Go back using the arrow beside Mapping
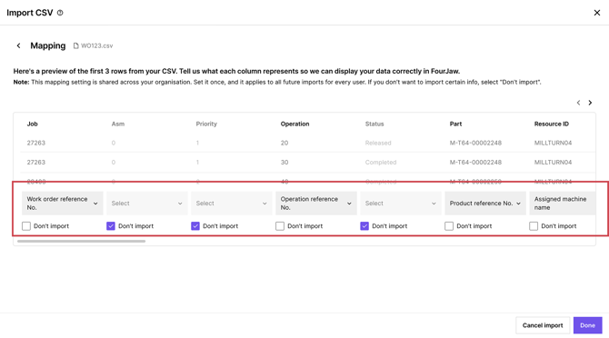The height and width of the screenshot is (338, 609). 18,45
